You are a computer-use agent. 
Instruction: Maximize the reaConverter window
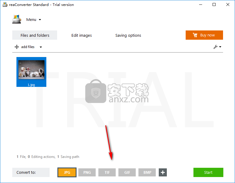tap(214, 5)
